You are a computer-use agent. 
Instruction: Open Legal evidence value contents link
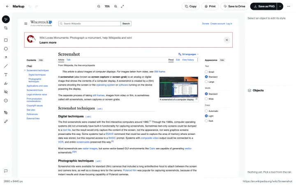tap(37, 95)
